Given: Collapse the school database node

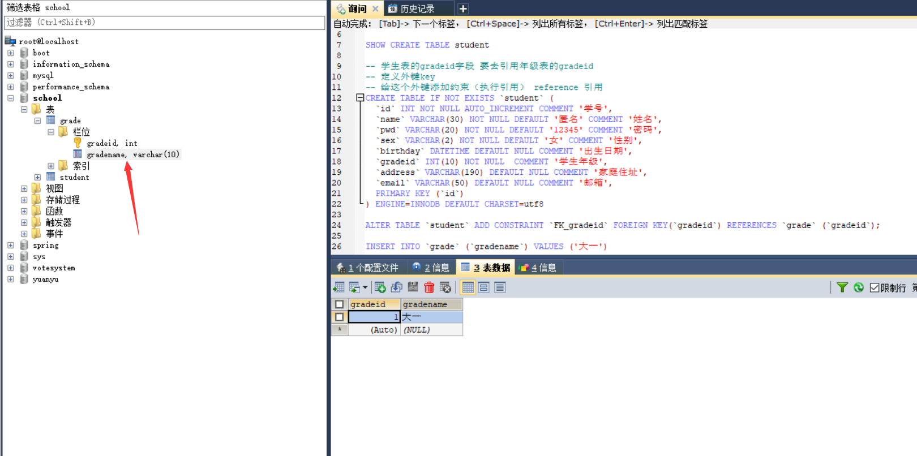Looking at the screenshot, I should [10, 98].
